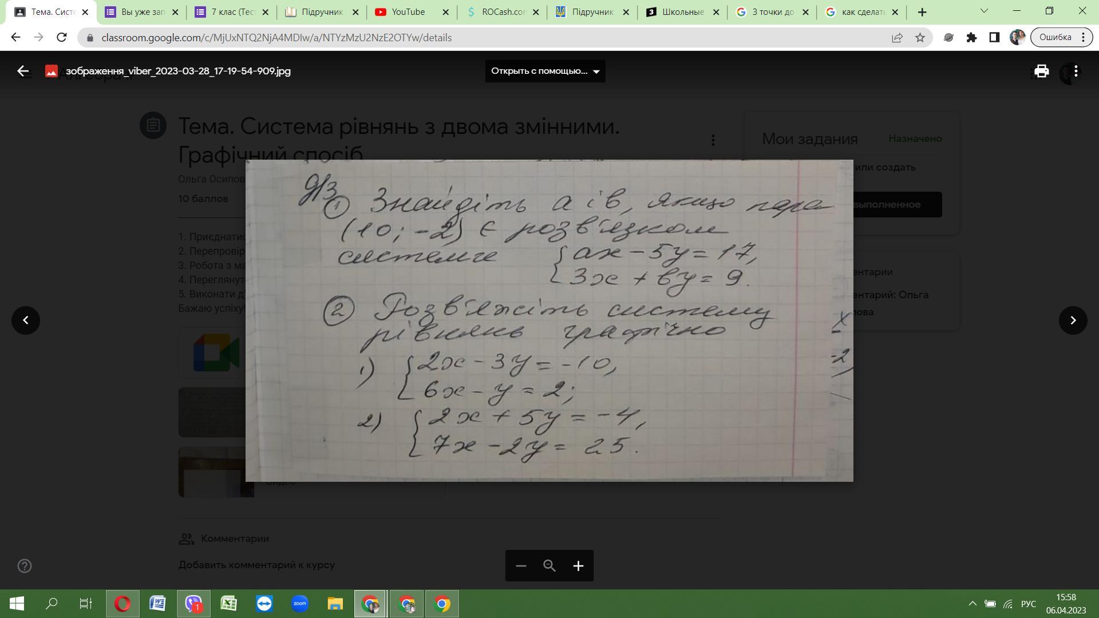Image resolution: width=1099 pixels, height=618 pixels.
Task: Click the 'Ошибка' error button
Action: 1062,37
